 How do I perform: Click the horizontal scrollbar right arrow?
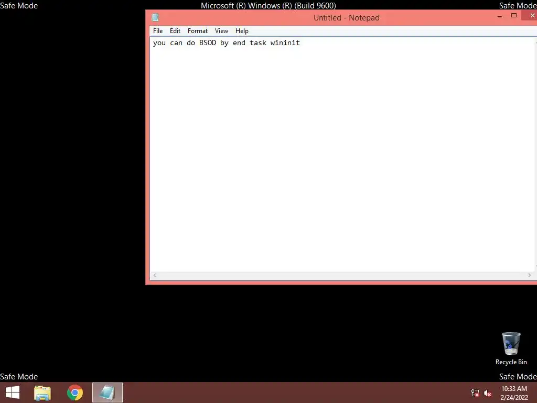pyautogui.click(x=530, y=275)
